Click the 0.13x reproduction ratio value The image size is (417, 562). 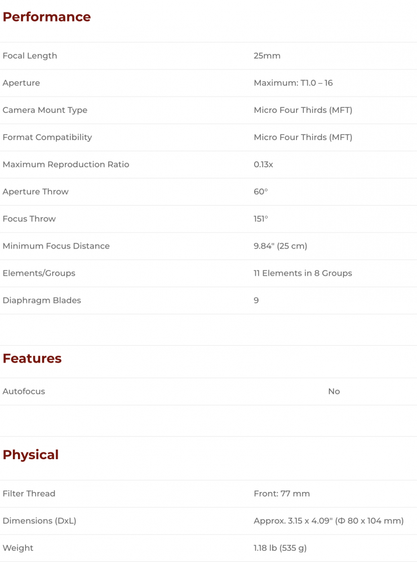(x=263, y=164)
